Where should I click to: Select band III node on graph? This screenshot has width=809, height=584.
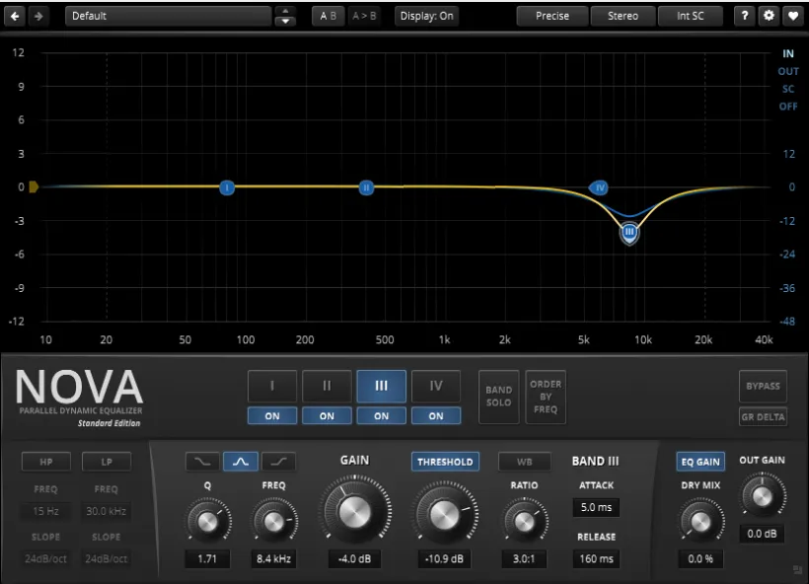(x=629, y=233)
